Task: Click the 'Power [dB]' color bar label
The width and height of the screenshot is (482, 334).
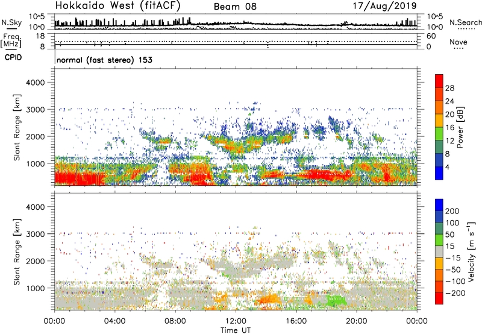Action: (x=460, y=127)
